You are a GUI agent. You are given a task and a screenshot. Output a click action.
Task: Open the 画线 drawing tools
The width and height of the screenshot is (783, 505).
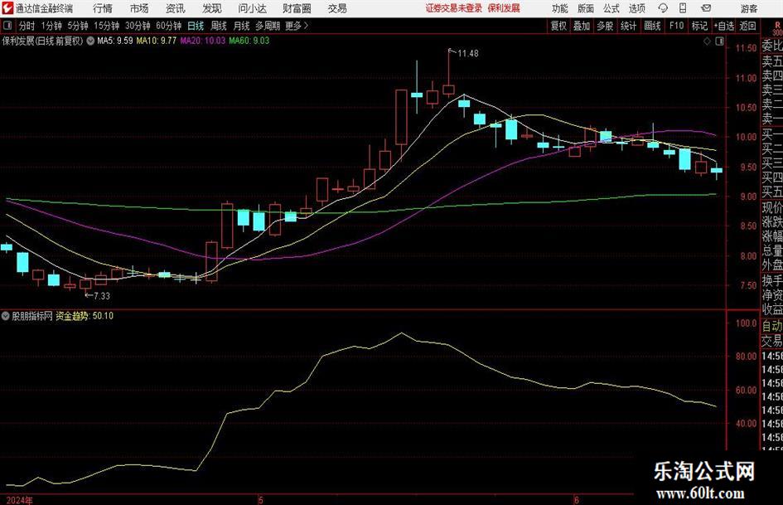point(653,26)
